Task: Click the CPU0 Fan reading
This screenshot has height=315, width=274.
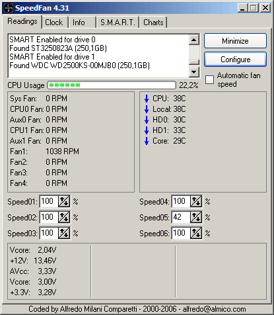Action: 38,109
